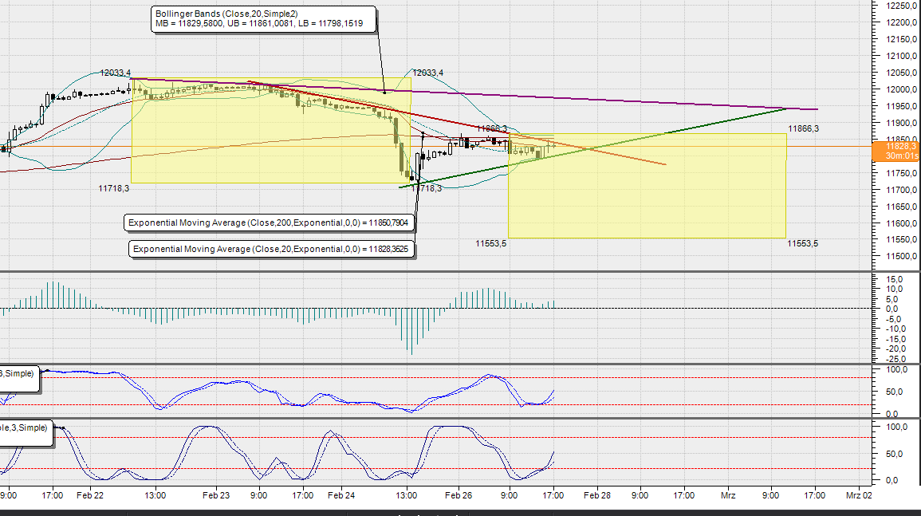The image size is (921, 516).
Task: Click the 11950,0 price axis value
Action: point(902,106)
